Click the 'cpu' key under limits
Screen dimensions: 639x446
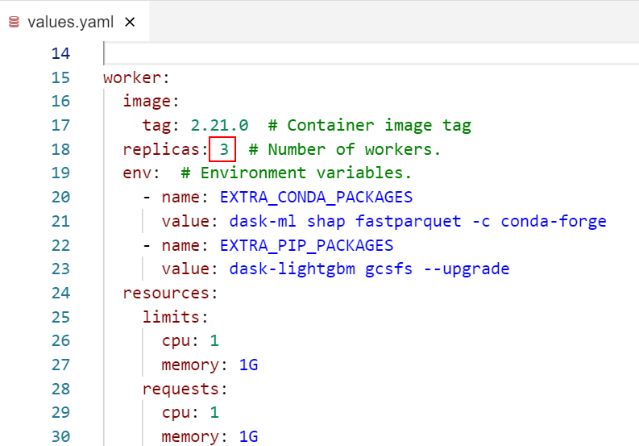176,341
